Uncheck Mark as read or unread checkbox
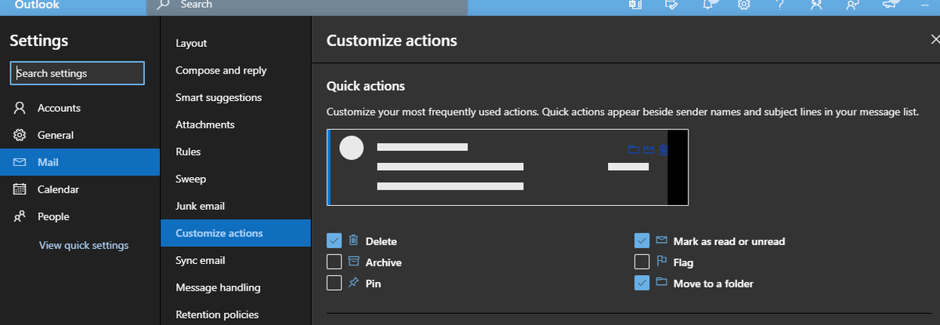Screen dimensions: 940x325 (x=642, y=241)
